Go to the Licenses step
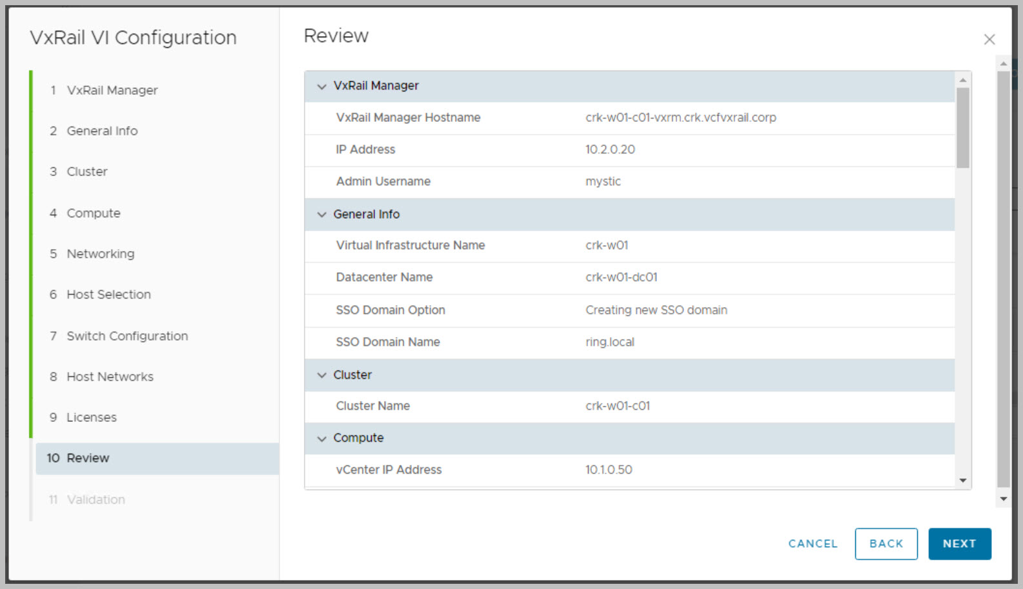Image resolution: width=1023 pixels, height=589 pixels. tap(92, 417)
